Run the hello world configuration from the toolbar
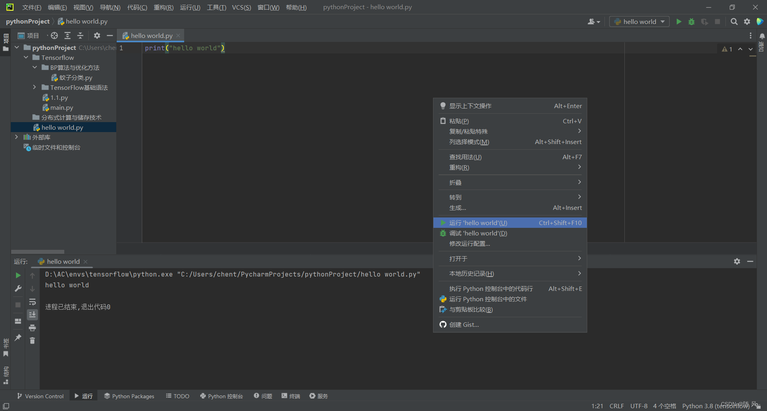 pyautogui.click(x=679, y=22)
